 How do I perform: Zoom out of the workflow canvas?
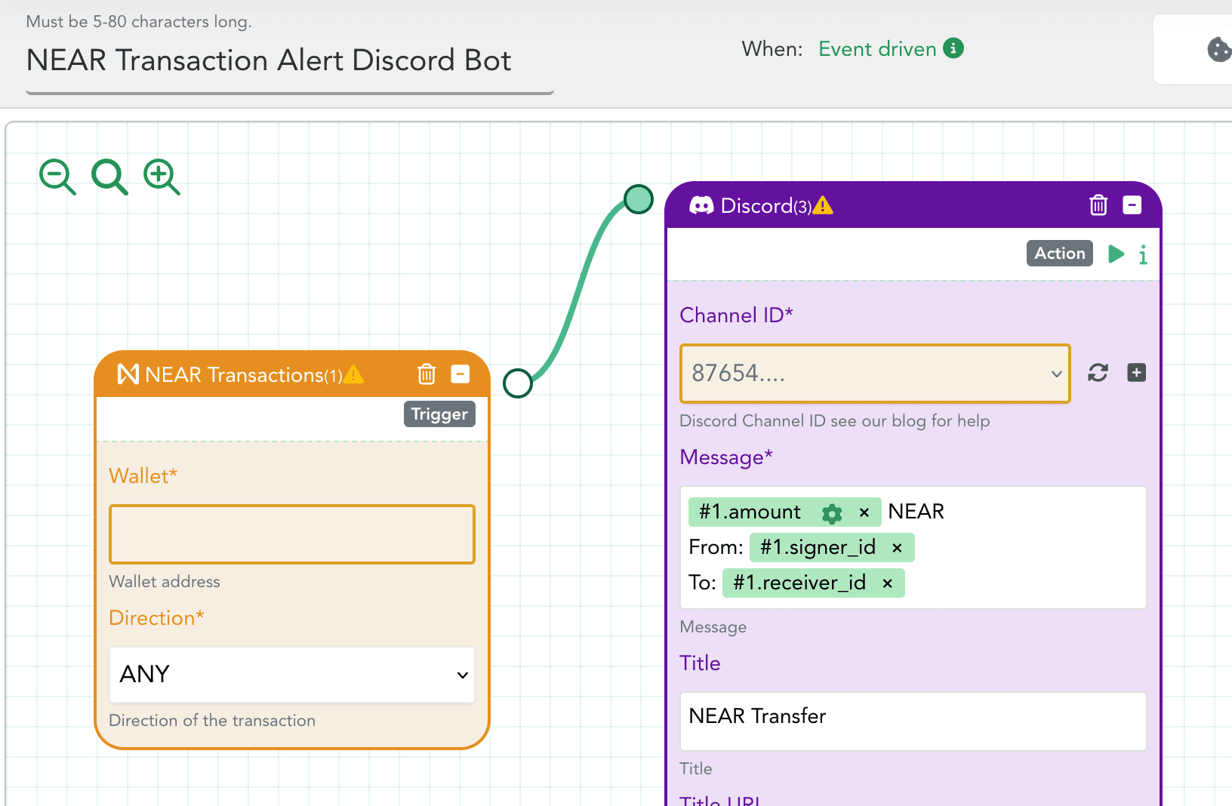pyautogui.click(x=57, y=177)
